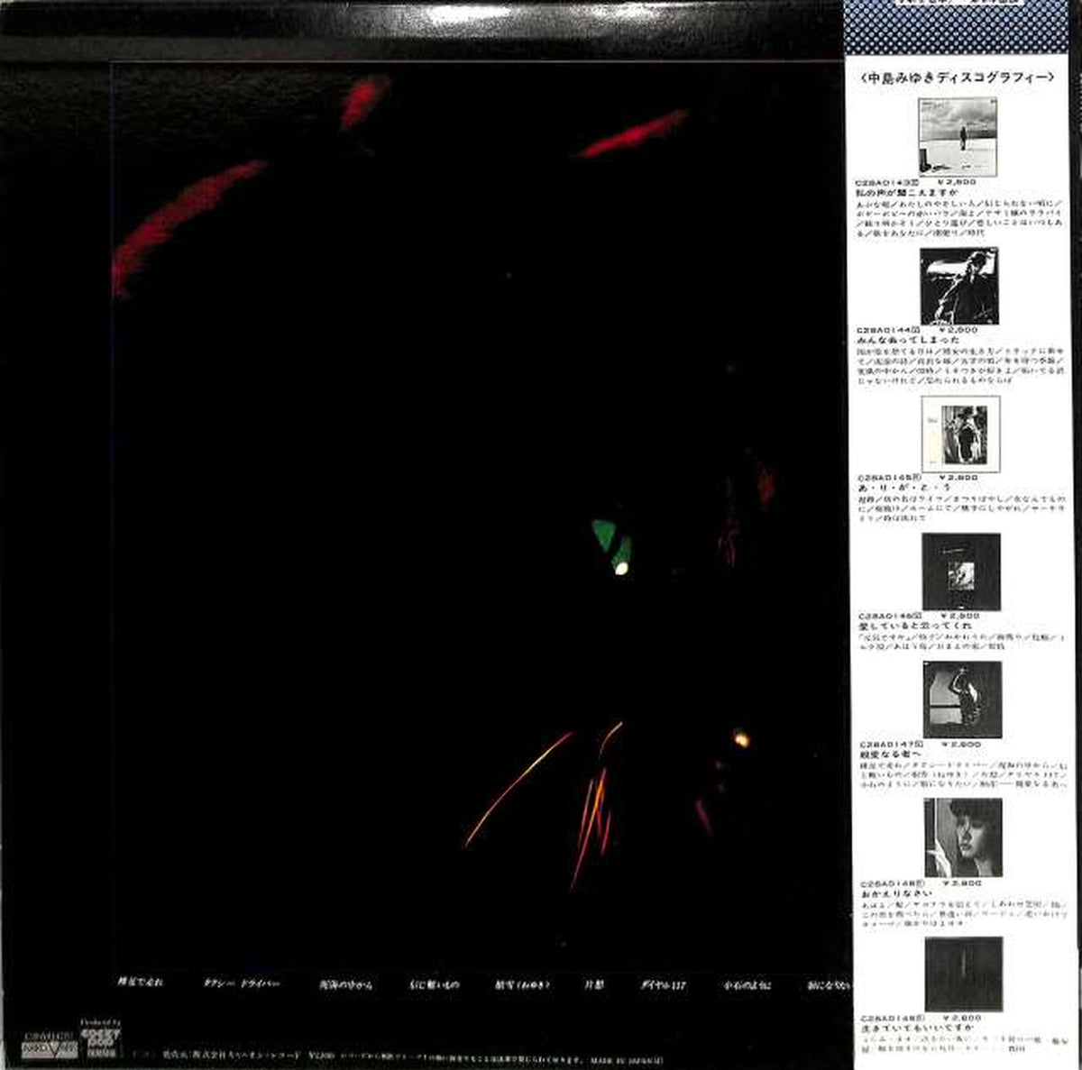The width and height of the screenshot is (1082, 1070).
Task: Click the track title 泥海の中から
Action: [344, 983]
